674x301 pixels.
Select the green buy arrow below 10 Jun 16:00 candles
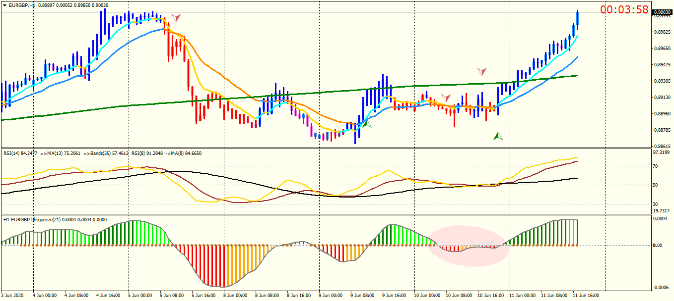tap(498, 136)
